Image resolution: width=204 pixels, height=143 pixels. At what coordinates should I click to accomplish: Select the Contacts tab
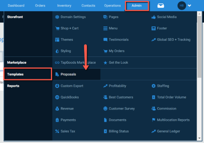pos(88,6)
